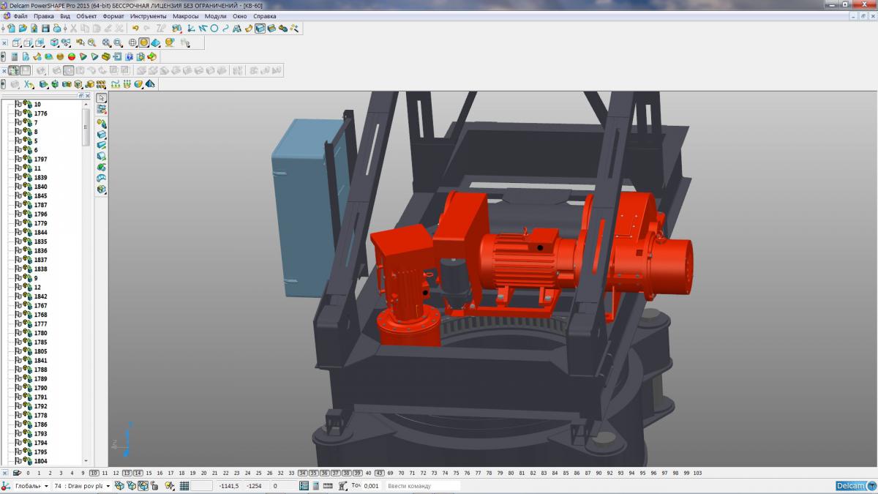Click the New model icon in main toolbar
The image size is (878, 494).
point(12,28)
